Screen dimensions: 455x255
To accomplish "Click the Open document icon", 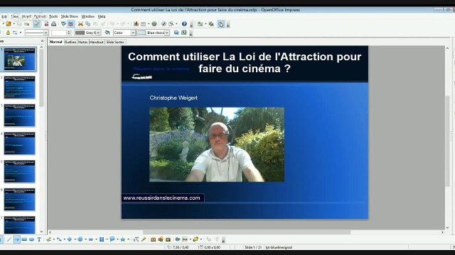I will (9, 23).
